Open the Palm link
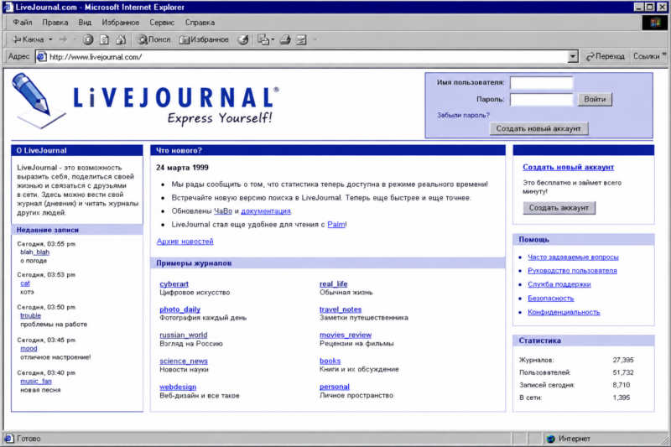The image size is (671, 447). click(336, 224)
